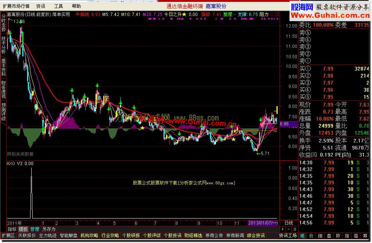The width and height of the screenshot is (372, 243).
Task: Select the 细 tab in quote panel
Action: (x=320, y=236)
